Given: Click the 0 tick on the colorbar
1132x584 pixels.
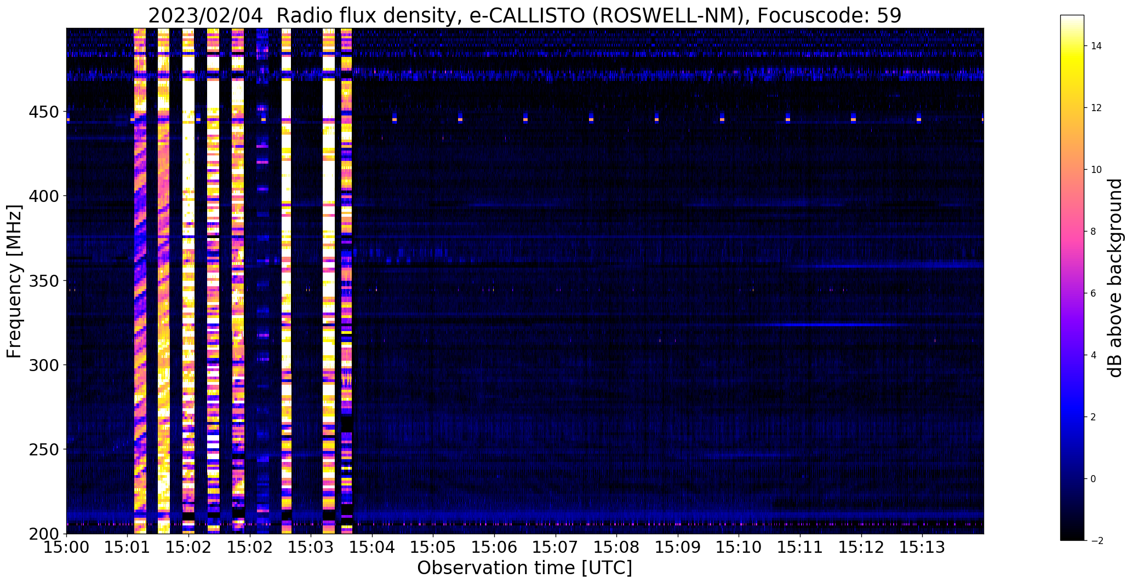Looking at the screenshot, I should 1094,479.
